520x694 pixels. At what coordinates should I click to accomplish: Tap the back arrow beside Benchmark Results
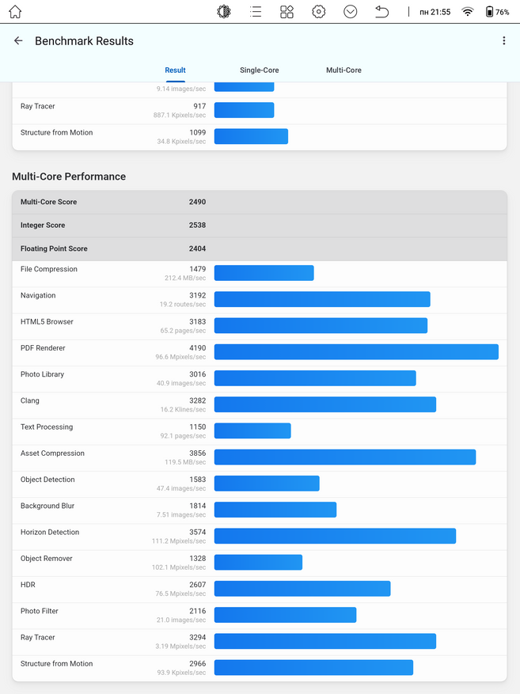point(18,40)
